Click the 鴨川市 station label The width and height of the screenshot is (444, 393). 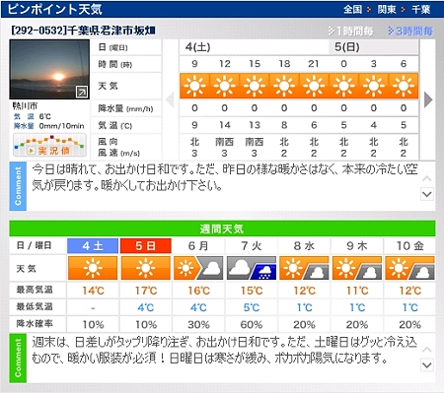pyautogui.click(x=25, y=105)
